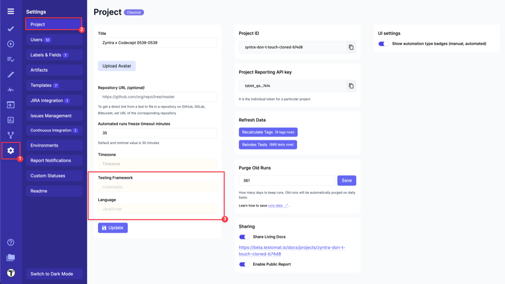This screenshot has height=284, width=505.
Task: Copy the Project ID value
Action: click(x=351, y=47)
